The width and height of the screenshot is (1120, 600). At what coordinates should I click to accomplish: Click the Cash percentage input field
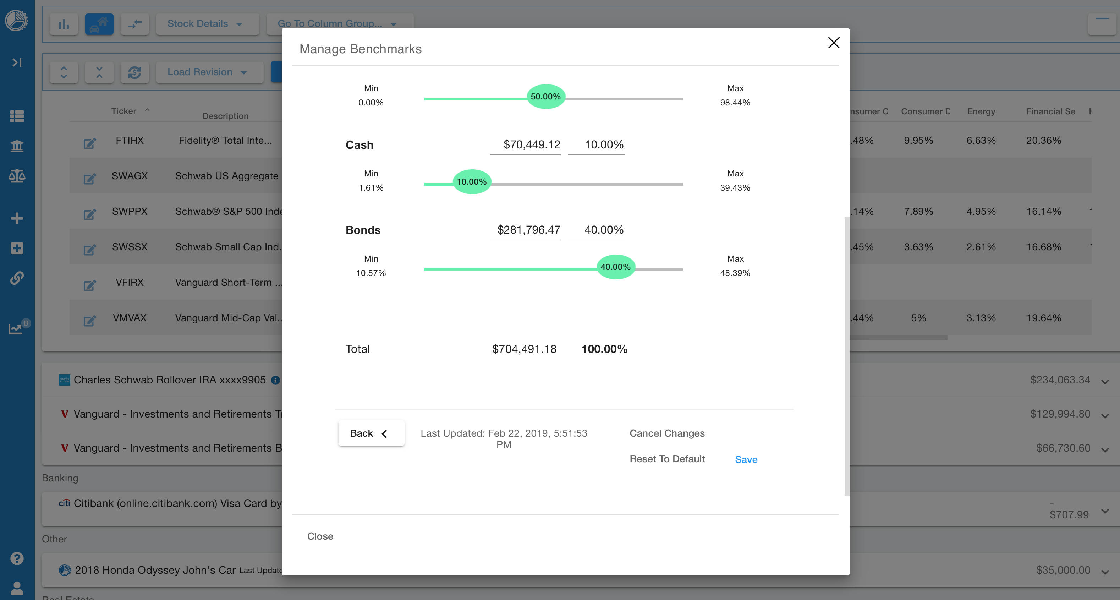pos(596,144)
